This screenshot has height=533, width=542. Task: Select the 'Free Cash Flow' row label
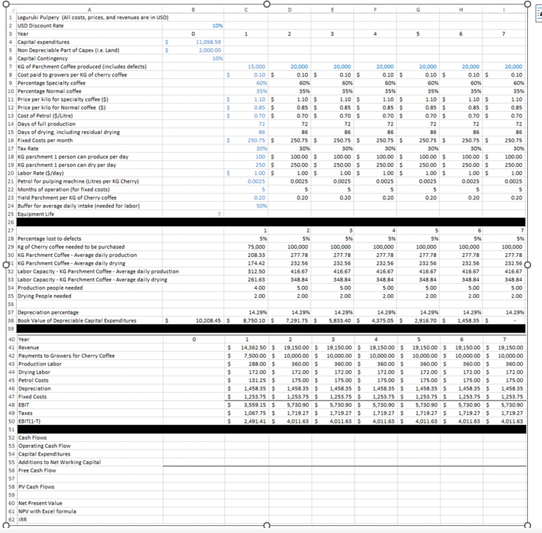point(37,470)
